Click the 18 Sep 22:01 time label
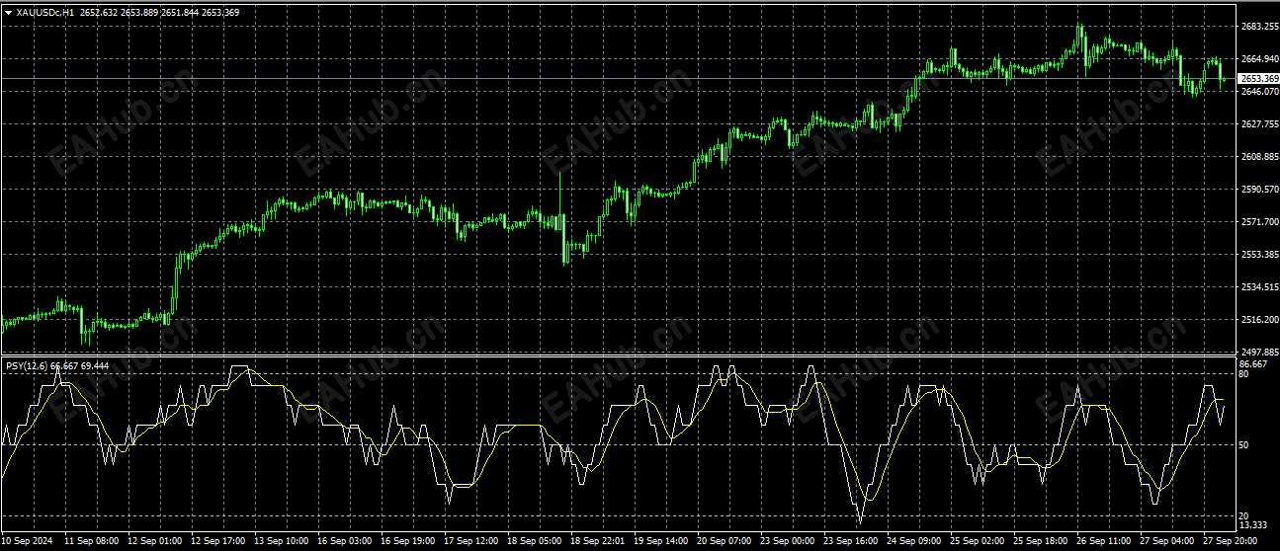This screenshot has height=551, width=1280. pos(598,541)
